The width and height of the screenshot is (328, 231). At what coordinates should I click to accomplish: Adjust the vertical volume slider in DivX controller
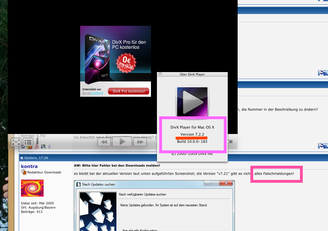[x=37, y=141]
